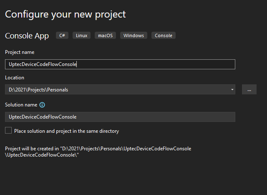Click the Project name label
The image size is (267, 195).
coord(20,52)
